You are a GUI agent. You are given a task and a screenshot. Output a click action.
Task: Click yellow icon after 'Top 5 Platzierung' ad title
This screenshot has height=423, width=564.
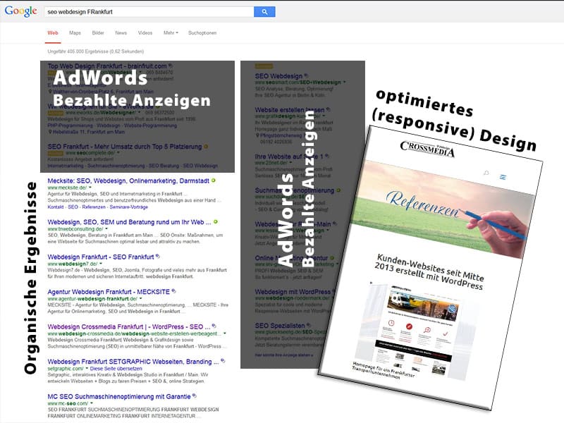point(206,147)
